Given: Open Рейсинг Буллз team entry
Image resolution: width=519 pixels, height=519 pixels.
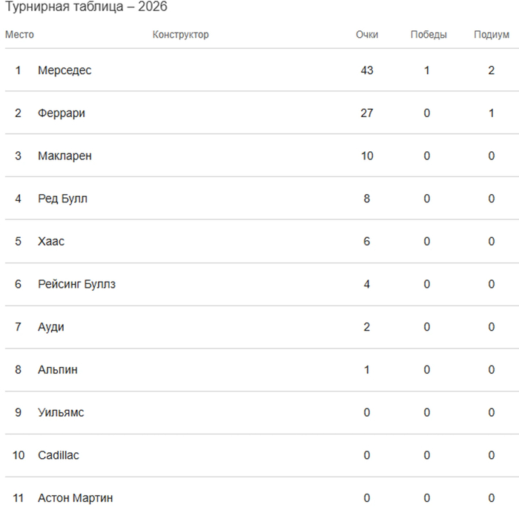Looking at the screenshot, I should (76, 284).
